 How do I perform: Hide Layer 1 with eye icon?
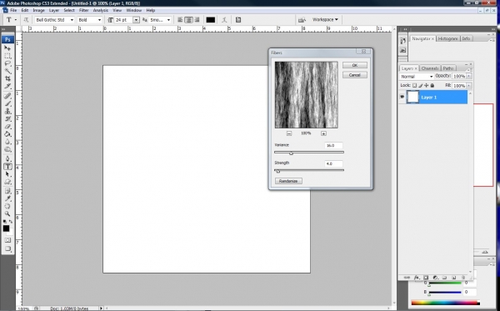402,97
